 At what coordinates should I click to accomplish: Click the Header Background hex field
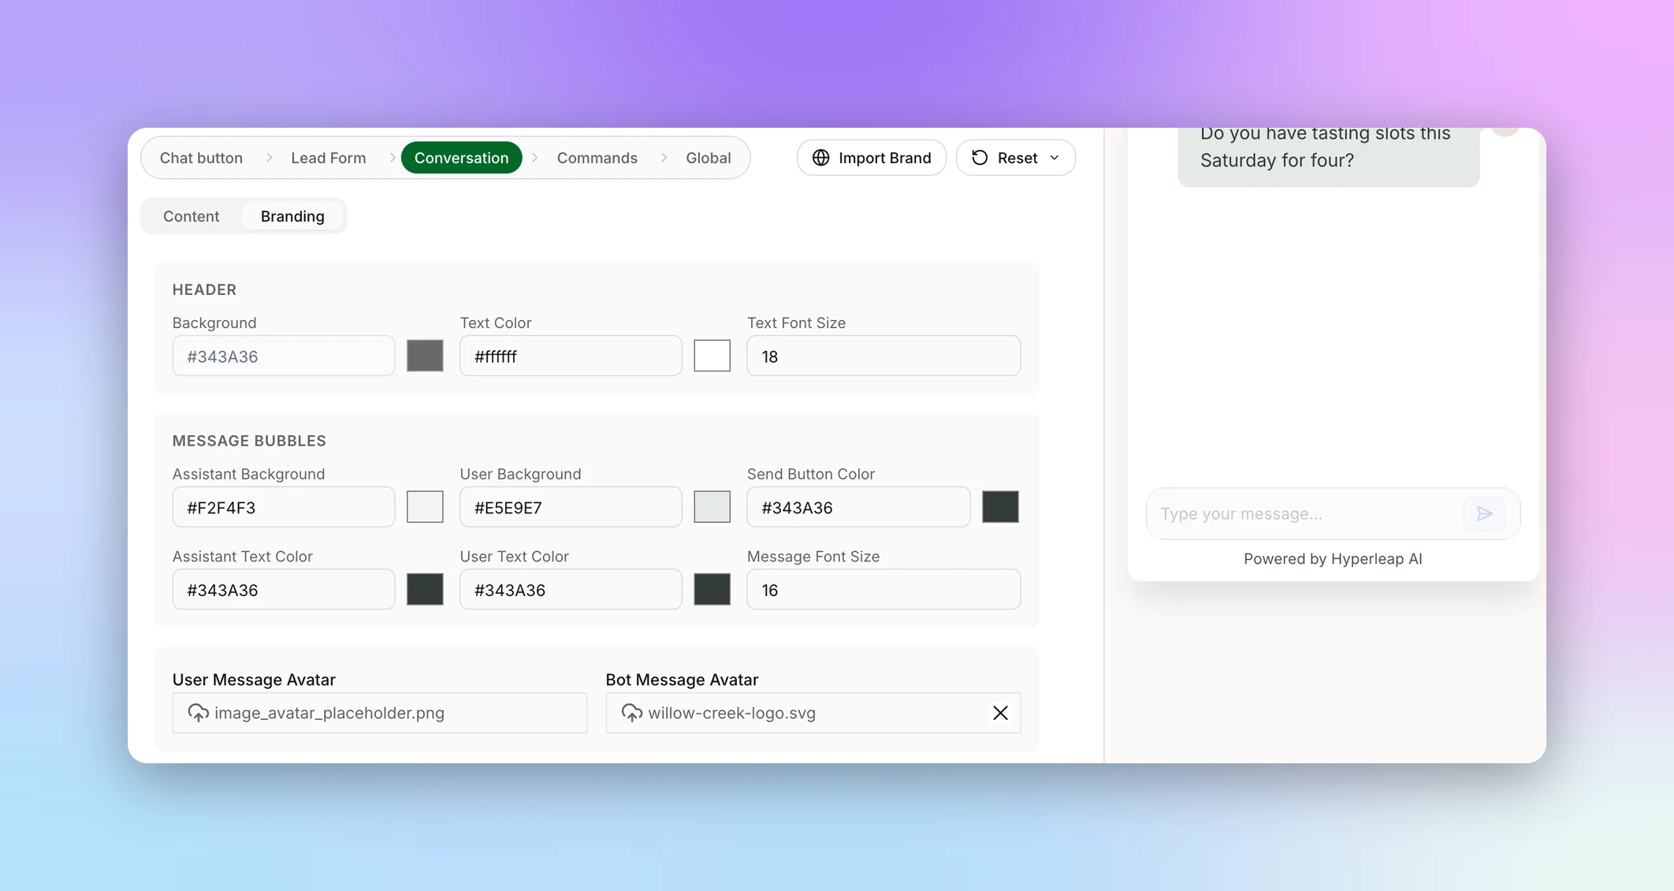coord(284,356)
